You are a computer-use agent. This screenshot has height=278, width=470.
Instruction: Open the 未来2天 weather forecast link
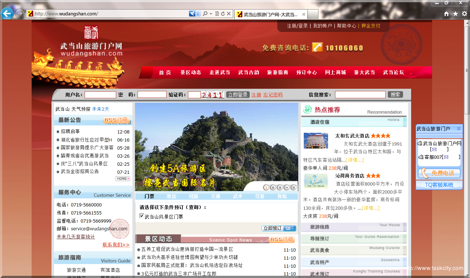(x=100, y=109)
